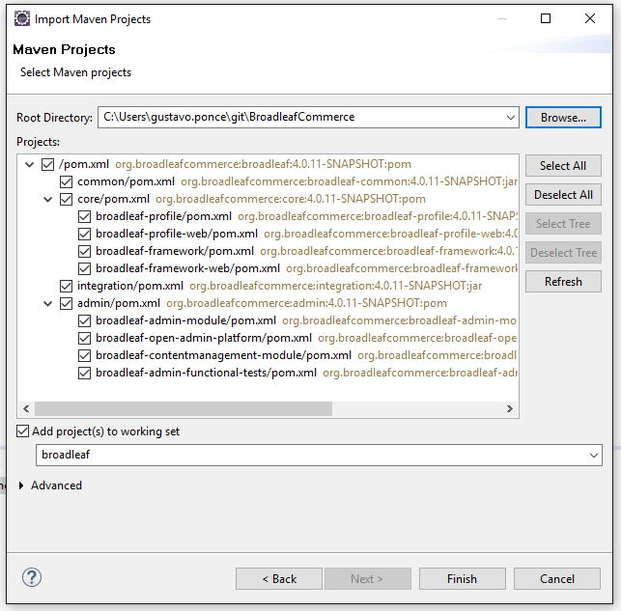Click the Select Tree button
Screen dimensions: 621x611
coord(563,224)
